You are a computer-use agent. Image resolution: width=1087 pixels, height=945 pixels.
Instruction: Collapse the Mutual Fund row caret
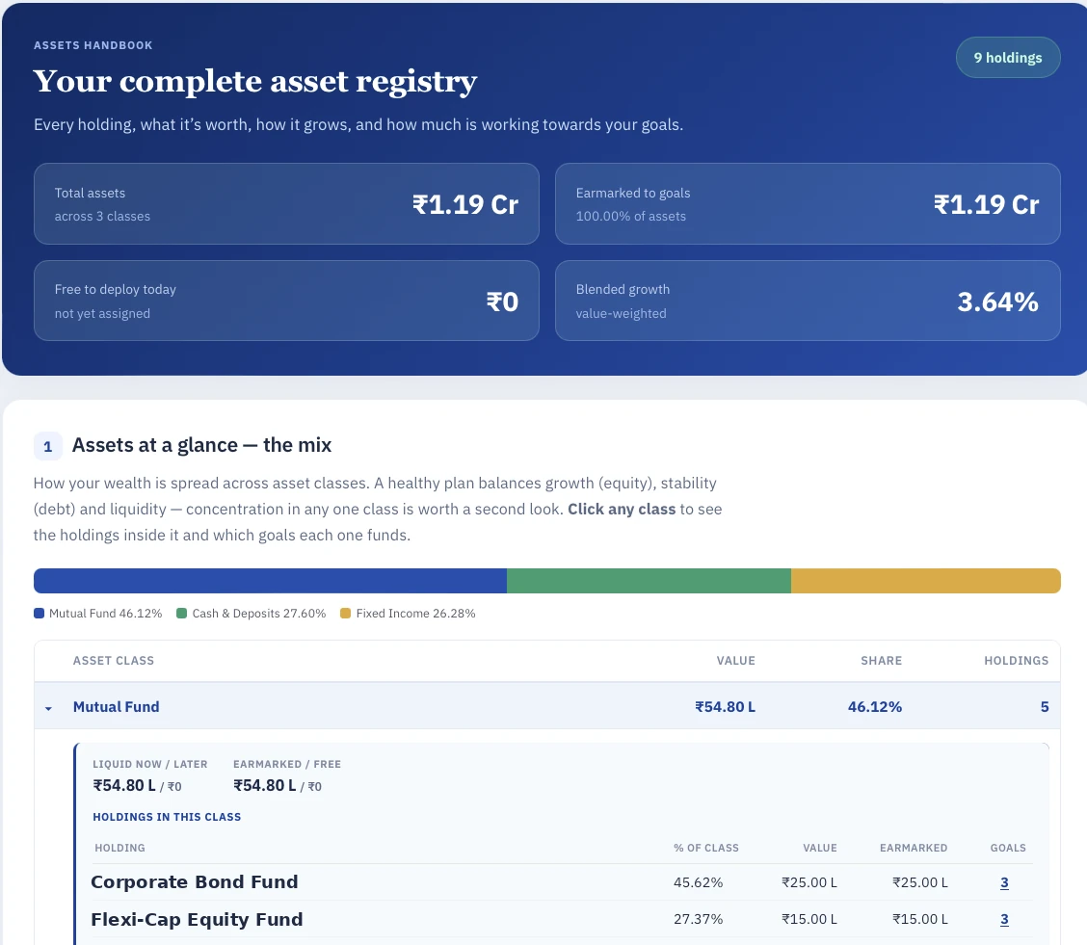click(48, 708)
